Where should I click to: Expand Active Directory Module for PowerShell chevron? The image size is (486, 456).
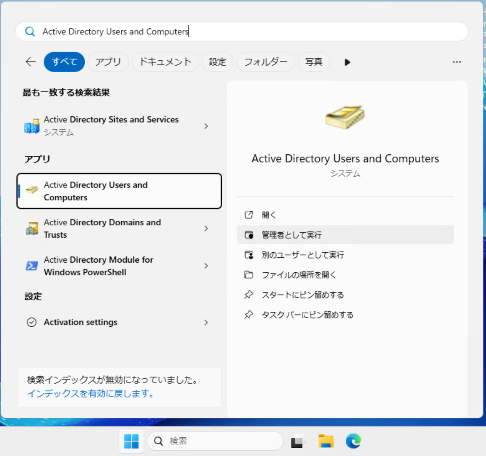[206, 266]
